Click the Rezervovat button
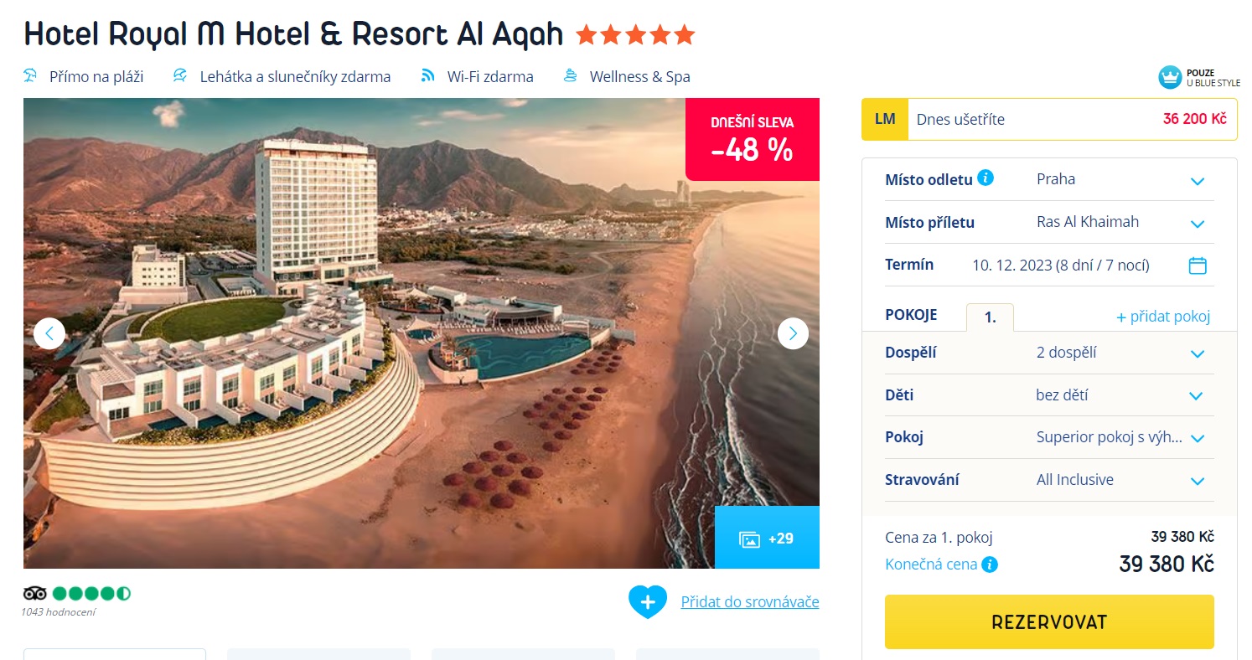 point(1049,622)
